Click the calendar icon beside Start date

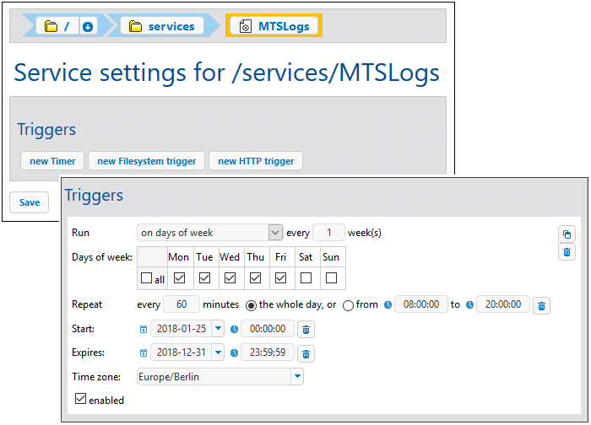142,330
